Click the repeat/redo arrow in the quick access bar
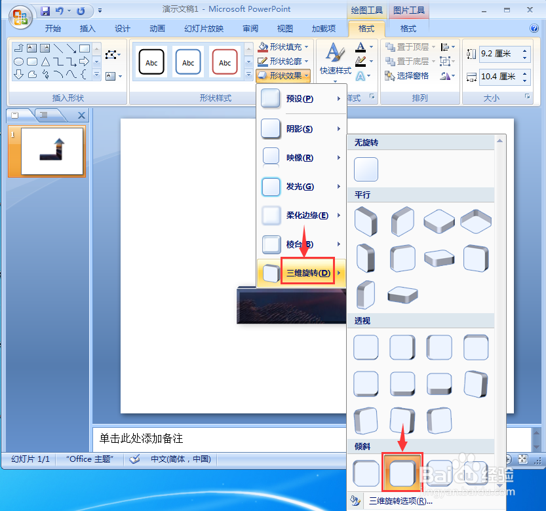This screenshot has width=546, height=511. tap(81, 11)
